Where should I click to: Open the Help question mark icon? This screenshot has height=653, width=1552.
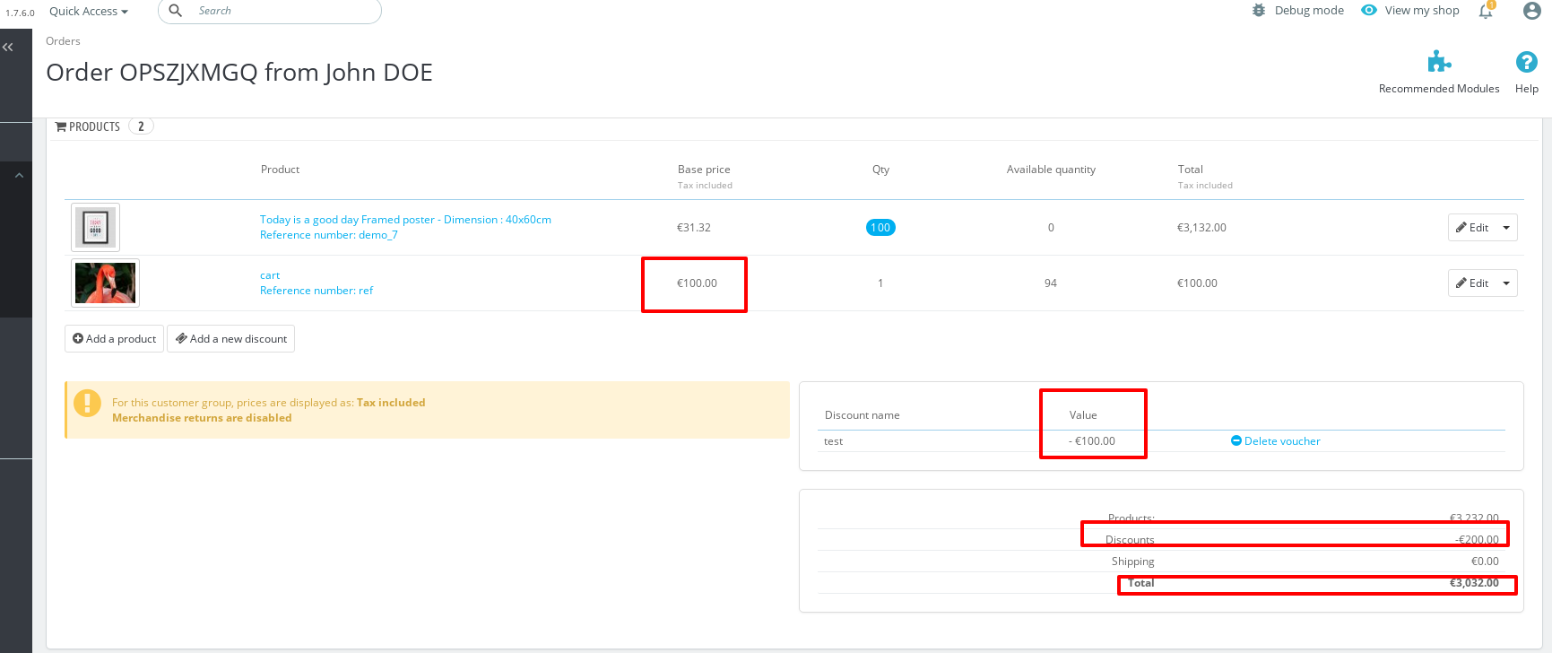pos(1527,62)
